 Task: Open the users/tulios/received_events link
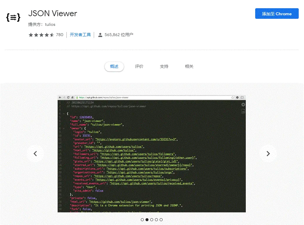point(152,183)
